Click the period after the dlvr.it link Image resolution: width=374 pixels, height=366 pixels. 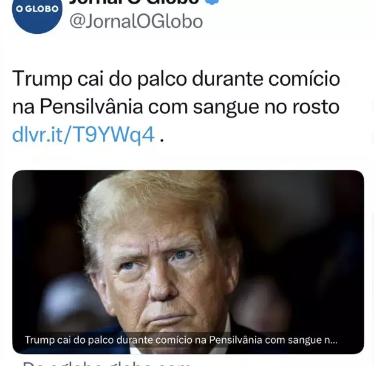(162, 140)
